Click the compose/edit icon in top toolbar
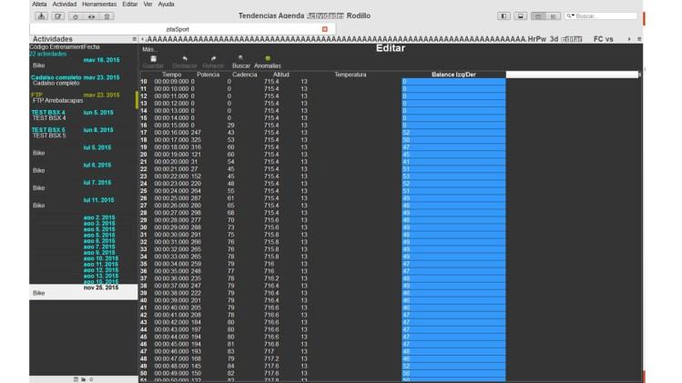The width and height of the screenshot is (682, 383). pos(57,16)
